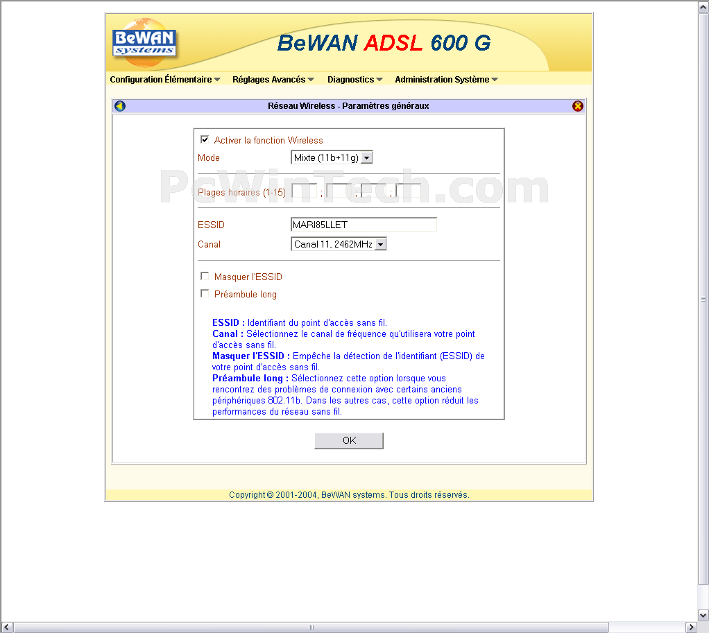709x633 pixels.
Task: Click the scroll up arrow
Action: click(x=703, y=7)
